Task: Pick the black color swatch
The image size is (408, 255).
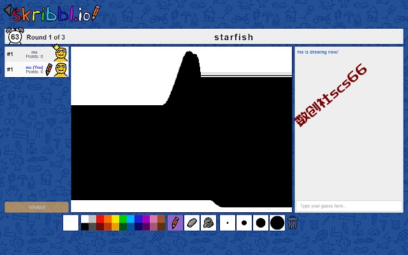Action: click(85, 227)
